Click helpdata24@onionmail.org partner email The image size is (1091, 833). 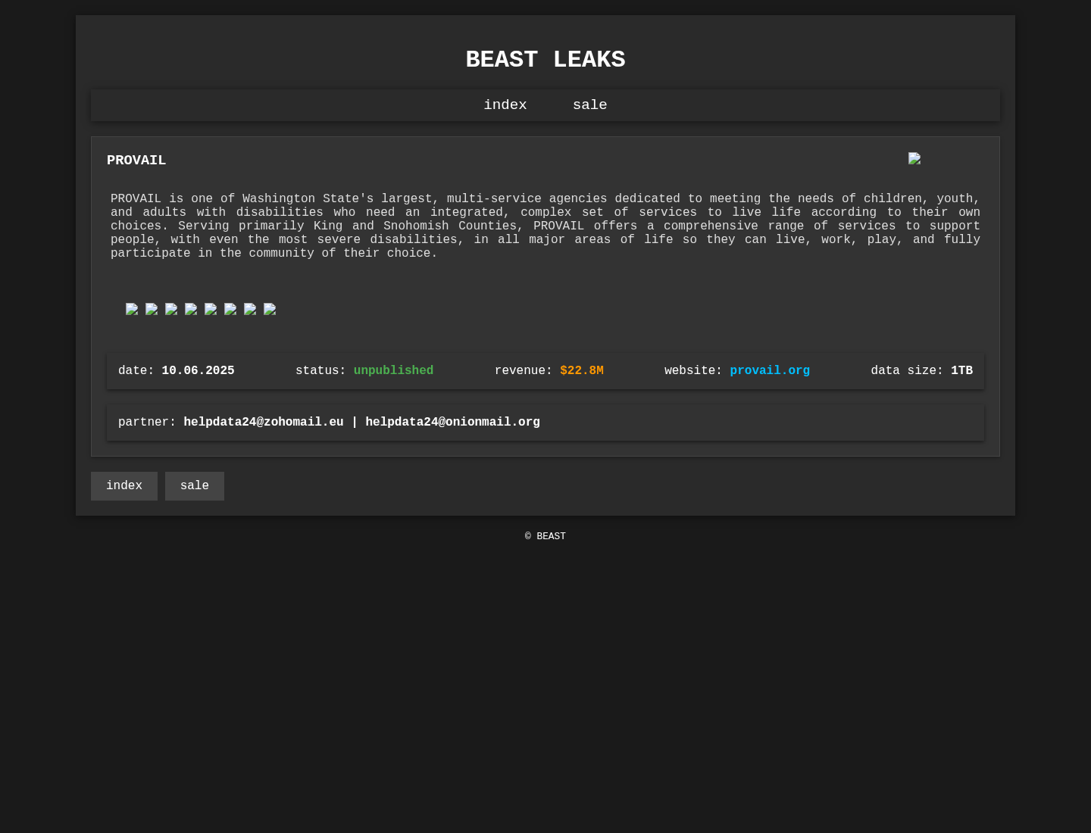453,423
